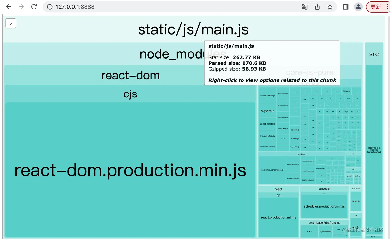Click the browser forward arrow
Image resolution: width=390 pixels, height=239 pixels.
point(21,7)
